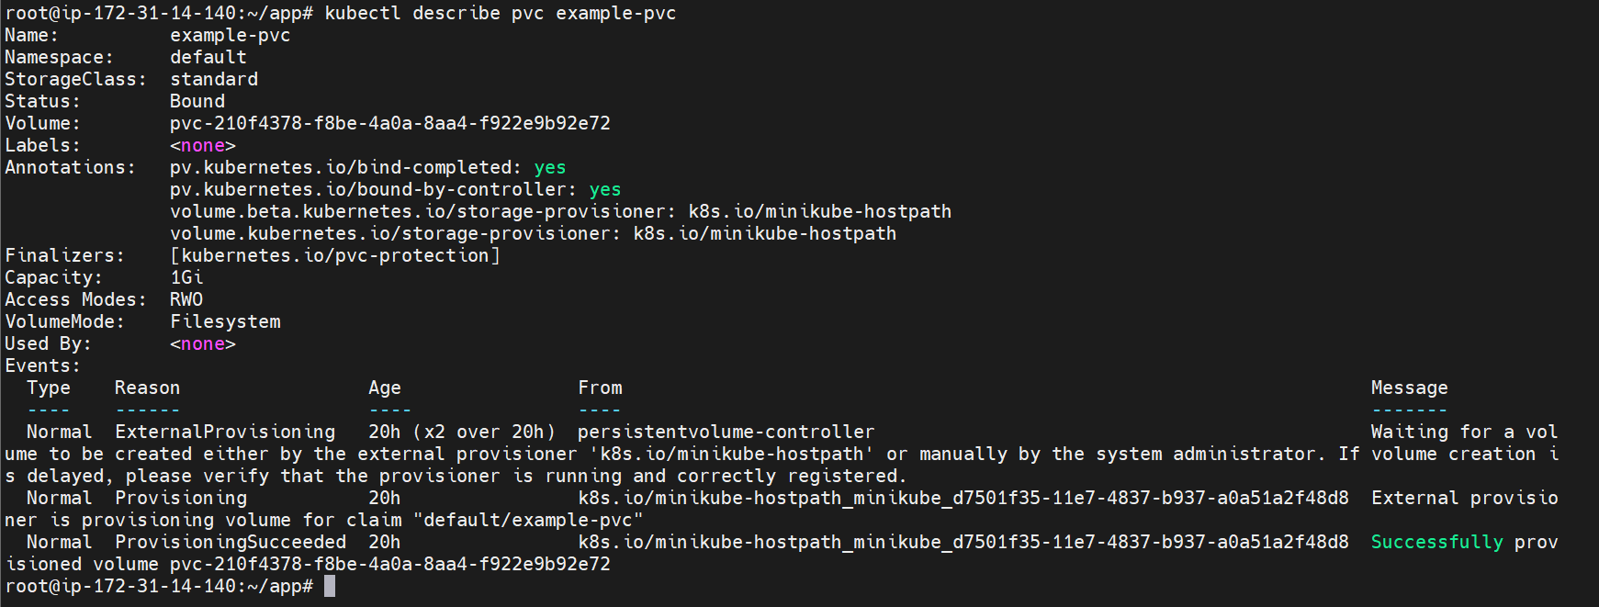Click the terminal cursor at the bottom prompt
This screenshot has height=607, width=1599.
click(x=330, y=586)
